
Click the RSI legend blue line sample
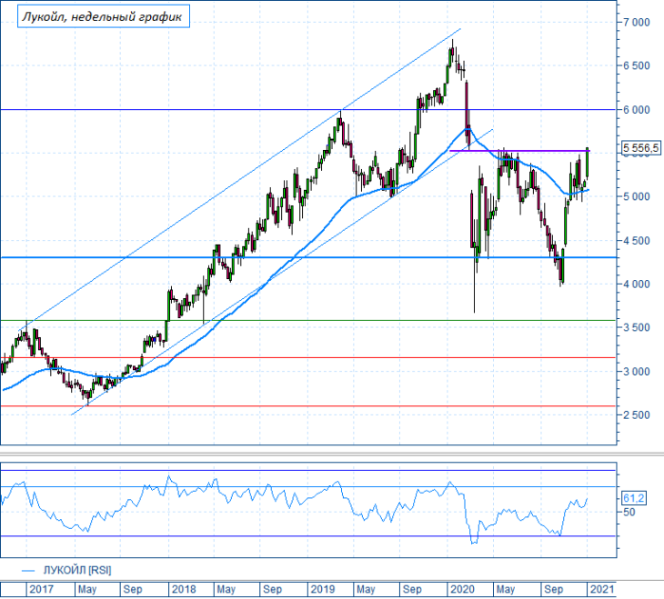(28, 571)
